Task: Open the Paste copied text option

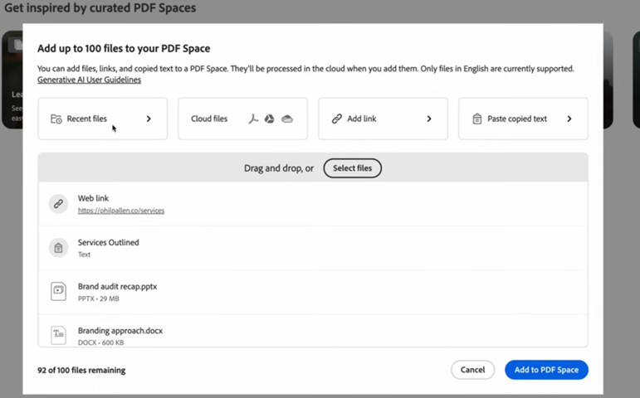Action: click(x=516, y=119)
